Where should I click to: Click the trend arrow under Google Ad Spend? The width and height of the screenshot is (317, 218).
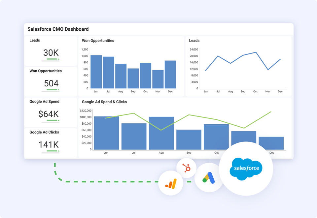point(58,120)
